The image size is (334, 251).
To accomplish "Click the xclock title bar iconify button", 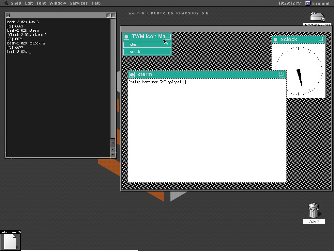I will (x=275, y=40).
